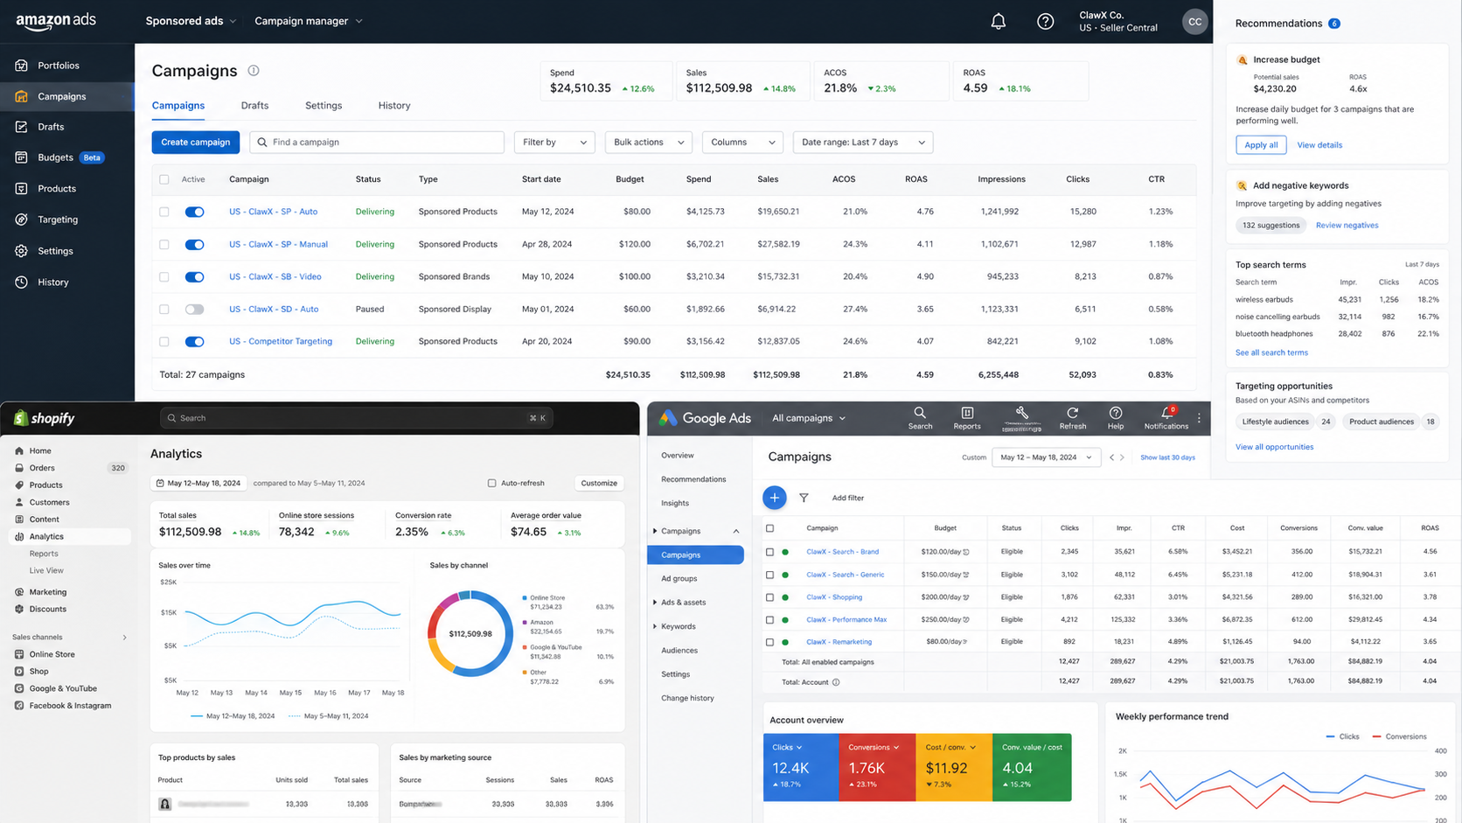Click Shopify May 12–May 18, 2024 date selector

(198, 483)
